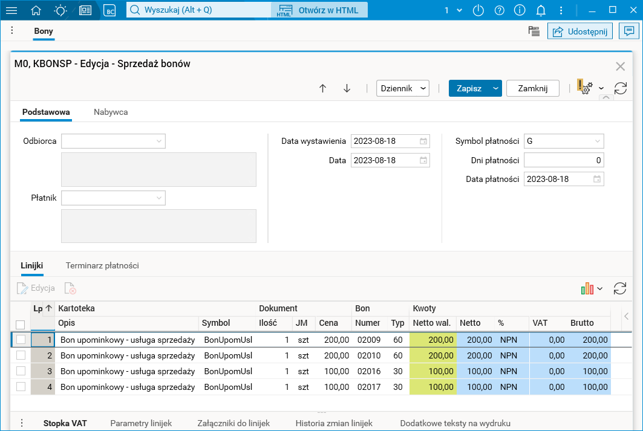The width and height of the screenshot is (643, 431).
Task: Click the lightbulb ideas icon
Action: click(60, 10)
